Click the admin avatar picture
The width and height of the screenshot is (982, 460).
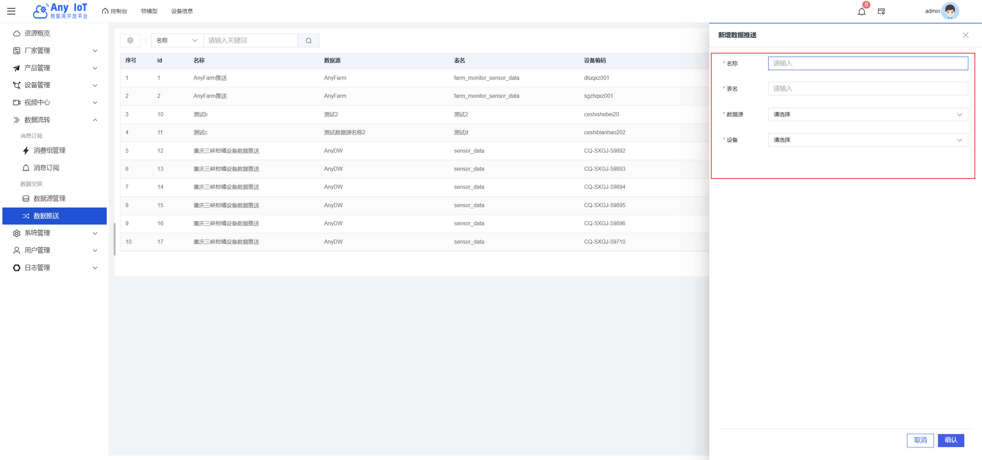[x=950, y=11]
